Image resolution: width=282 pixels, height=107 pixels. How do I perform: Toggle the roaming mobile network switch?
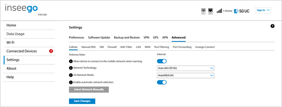(162, 61)
